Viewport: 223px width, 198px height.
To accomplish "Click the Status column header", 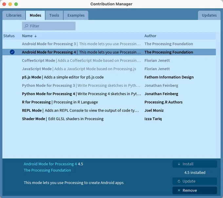I will 9,36.
